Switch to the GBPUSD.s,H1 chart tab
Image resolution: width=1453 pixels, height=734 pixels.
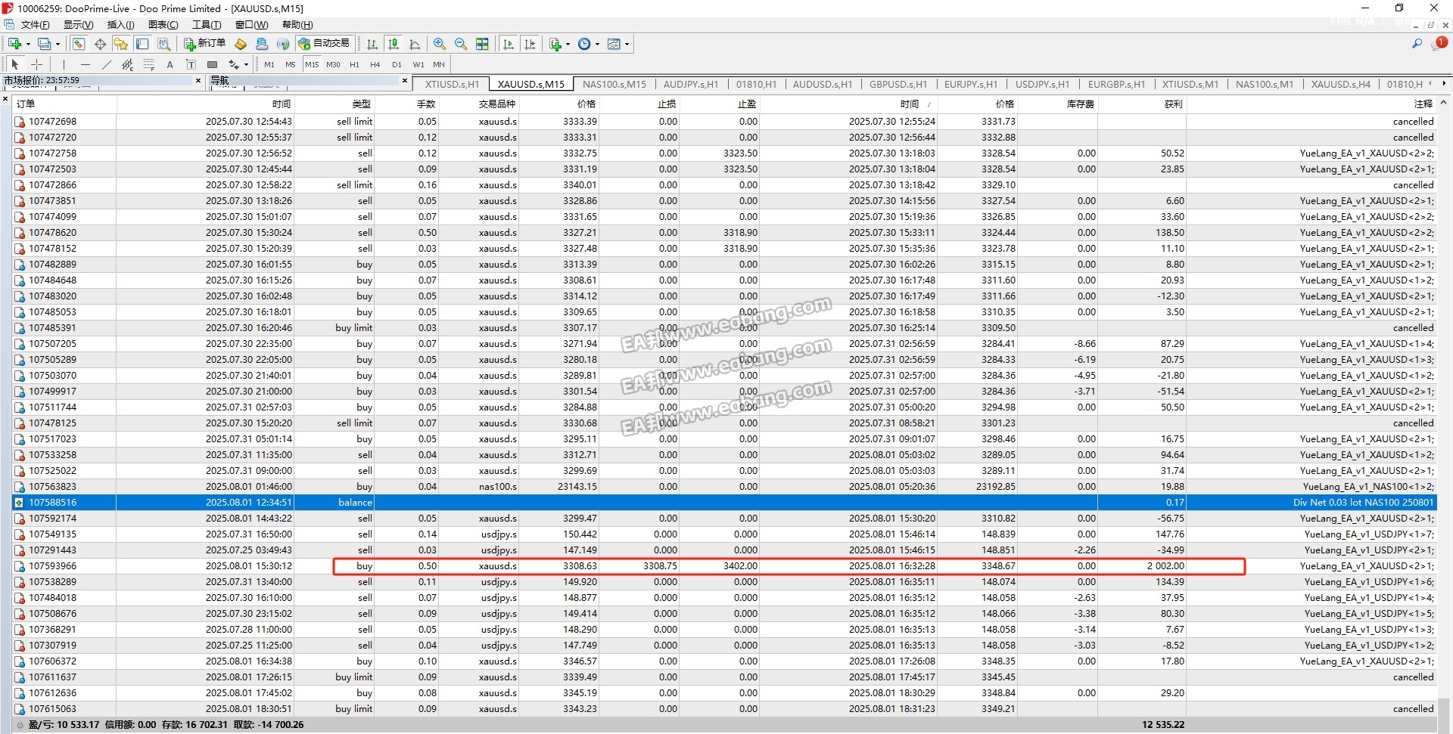[x=898, y=84]
